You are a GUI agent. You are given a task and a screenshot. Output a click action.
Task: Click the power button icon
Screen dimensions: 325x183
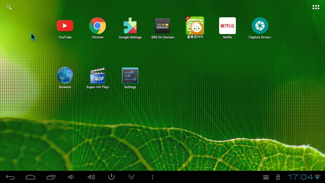pyautogui.click(x=111, y=177)
